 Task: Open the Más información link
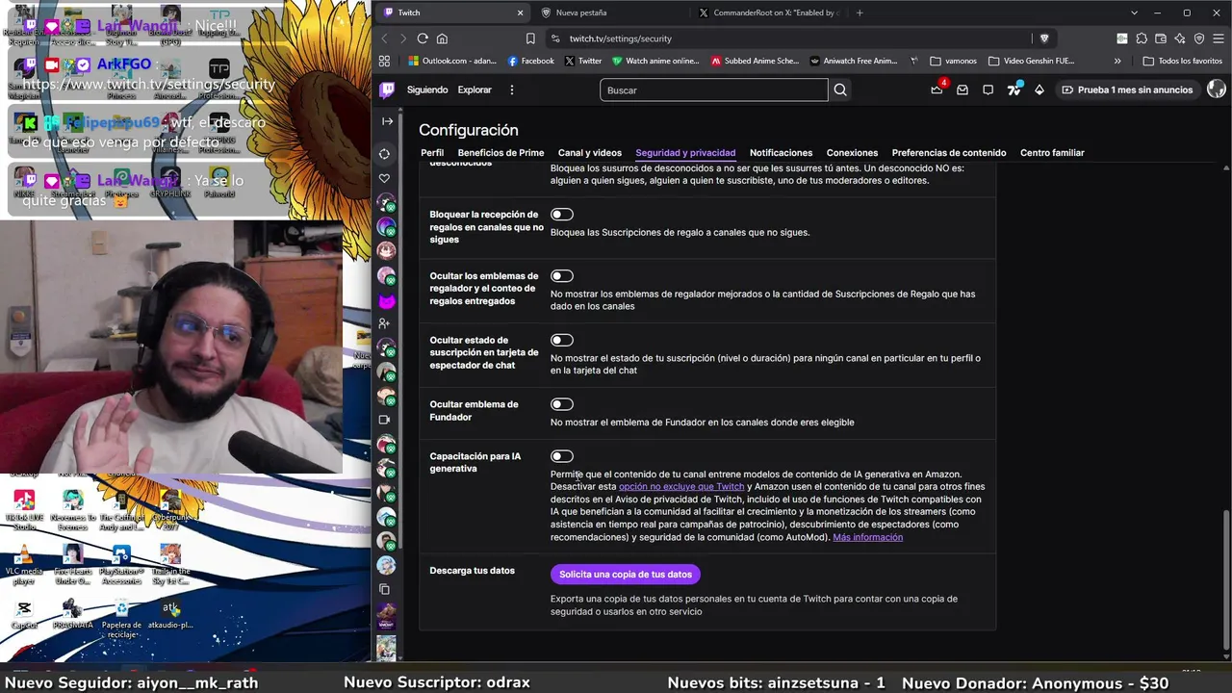click(868, 537)
